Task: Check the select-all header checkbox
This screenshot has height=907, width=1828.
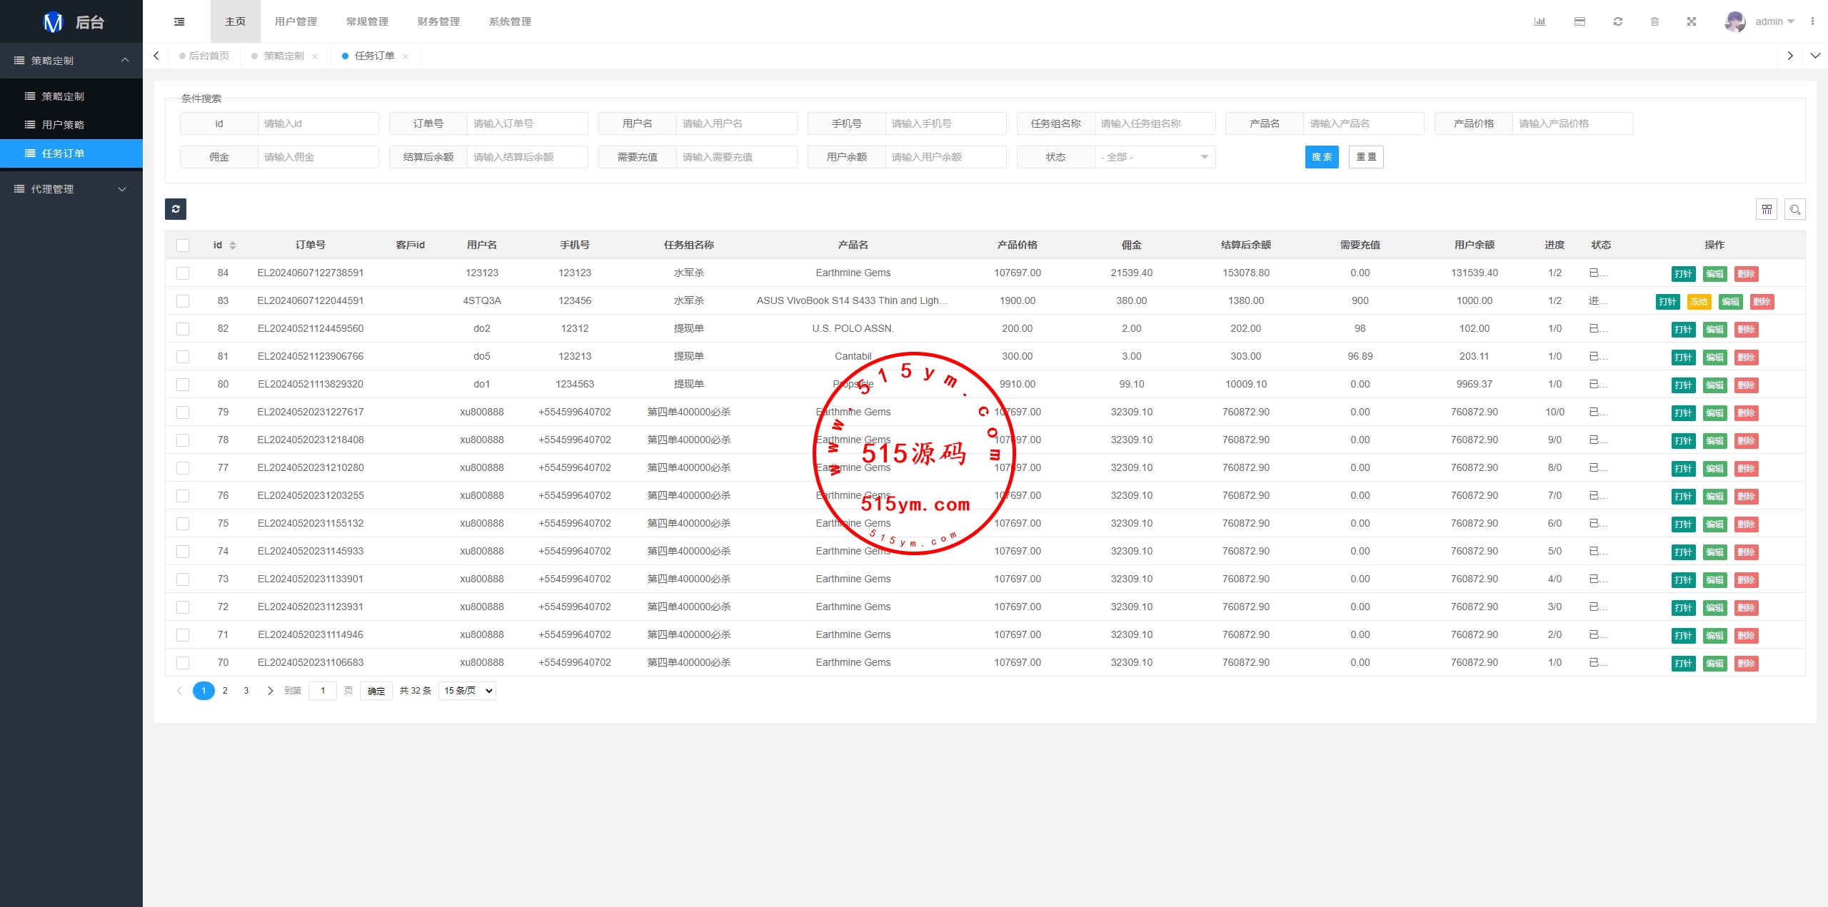Action: pos(183,245)
